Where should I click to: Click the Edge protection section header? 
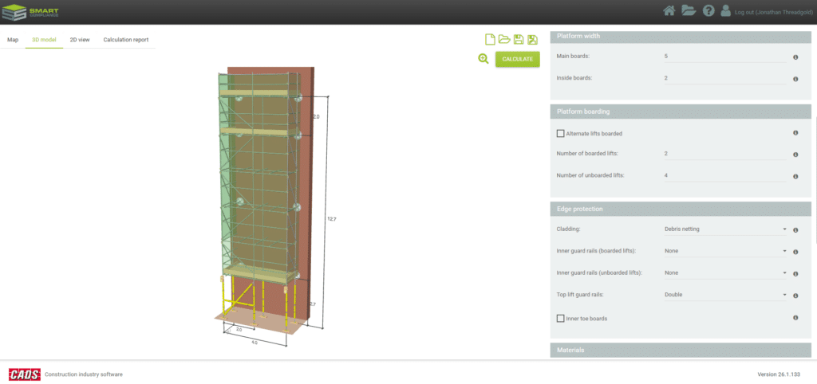point(681,209)
